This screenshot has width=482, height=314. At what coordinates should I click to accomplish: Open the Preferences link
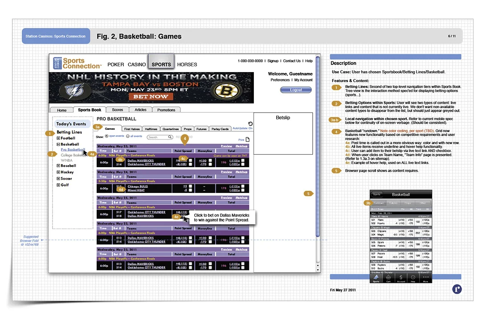[x=280, y=80]
